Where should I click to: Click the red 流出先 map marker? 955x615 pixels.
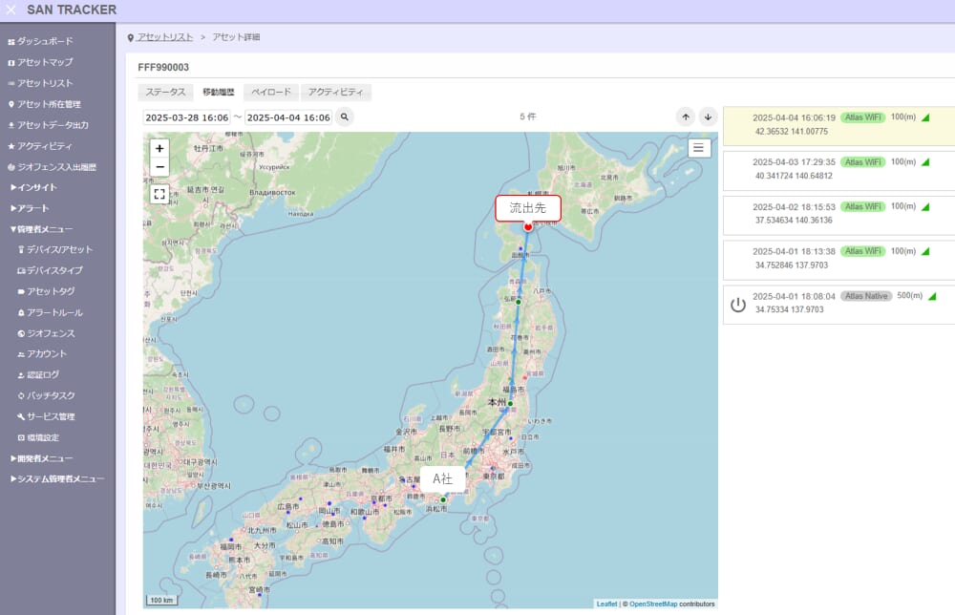pos(527,227)
